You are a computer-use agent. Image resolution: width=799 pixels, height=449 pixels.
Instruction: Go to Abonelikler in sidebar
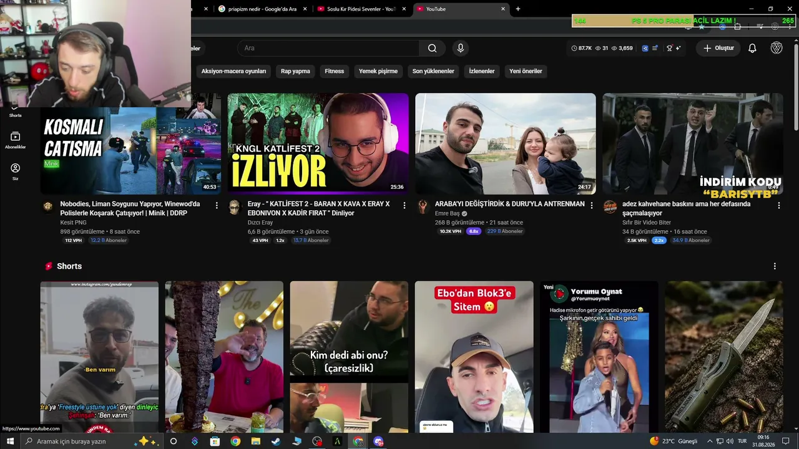(x=16, y=140)
